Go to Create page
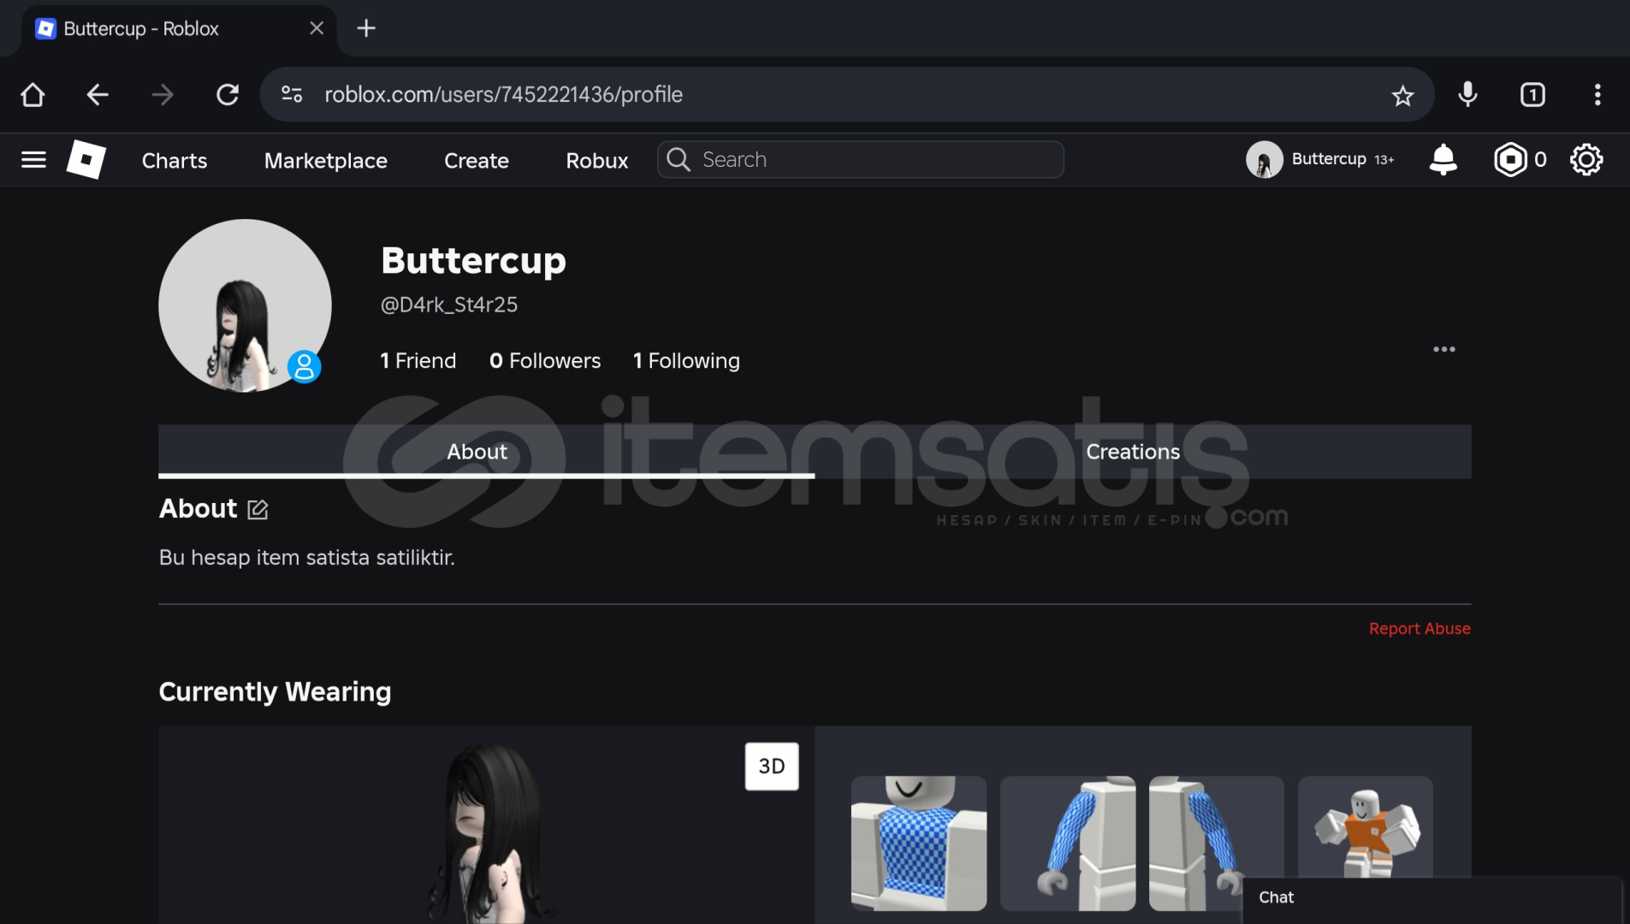Image resolution: width=1630 pixels, height=924 pixels. click(x=477, y=161)
